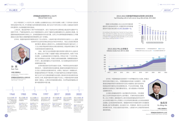This screenshot has width=179, height=121.
Task: Click the IND purple legend dot
Action: [x=136, y=49]
